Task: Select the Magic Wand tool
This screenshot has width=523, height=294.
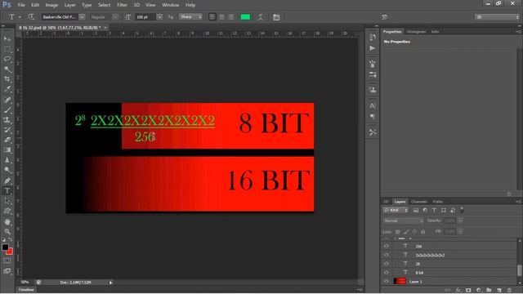Action: pyautogui.click(x=7, y=69)
